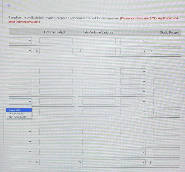Open variance dropdown above the bottom dollar-sign row

(x=133, y=152)
